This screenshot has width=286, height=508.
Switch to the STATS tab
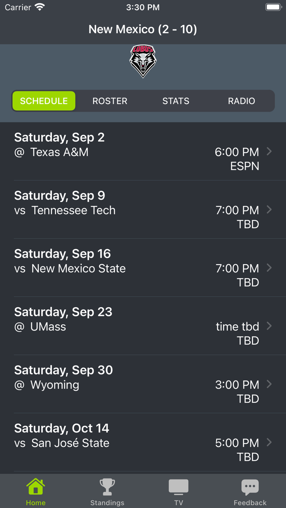click(176, 100)
